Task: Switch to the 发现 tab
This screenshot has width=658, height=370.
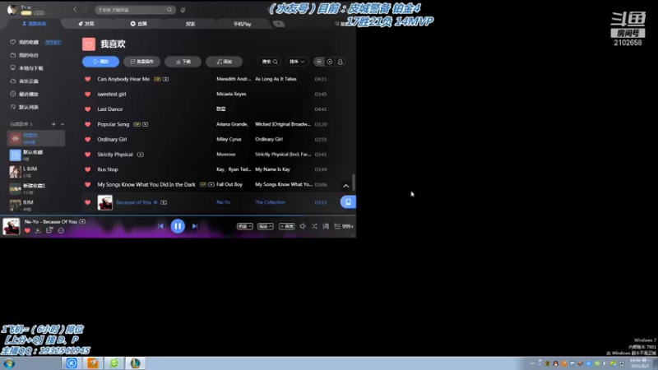Action: [86, 24]
